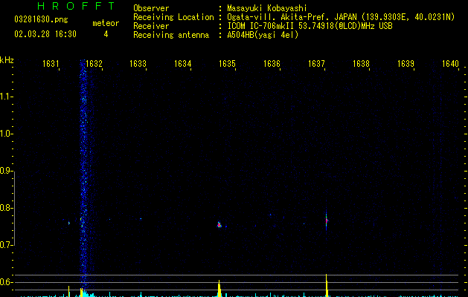
Task: Click the tallest yellow power peak near 1637
Action: coord(327,285)
